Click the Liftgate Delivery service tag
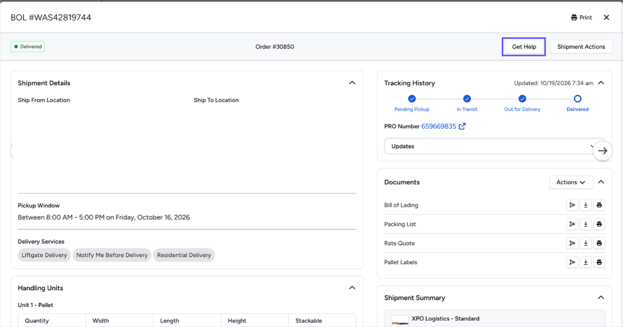623x327 pixels. point(44,255)
